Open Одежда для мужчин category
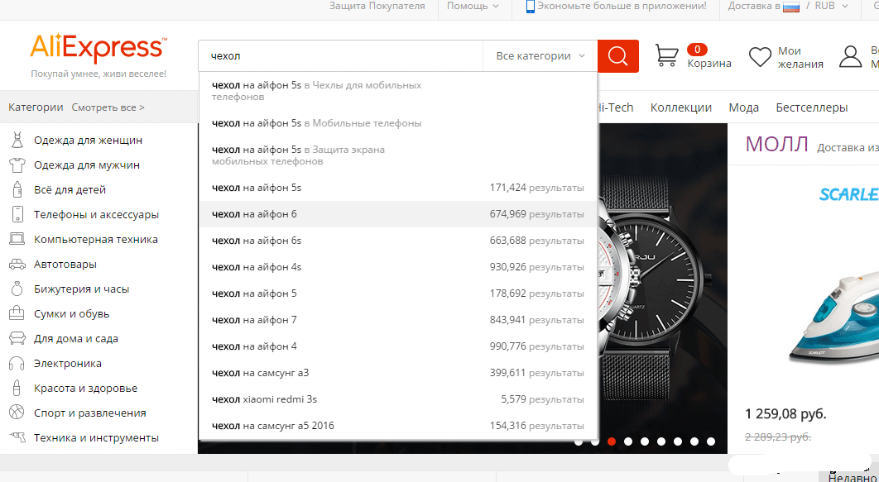The width and height of the screenshot is (879, 482). 87,165
